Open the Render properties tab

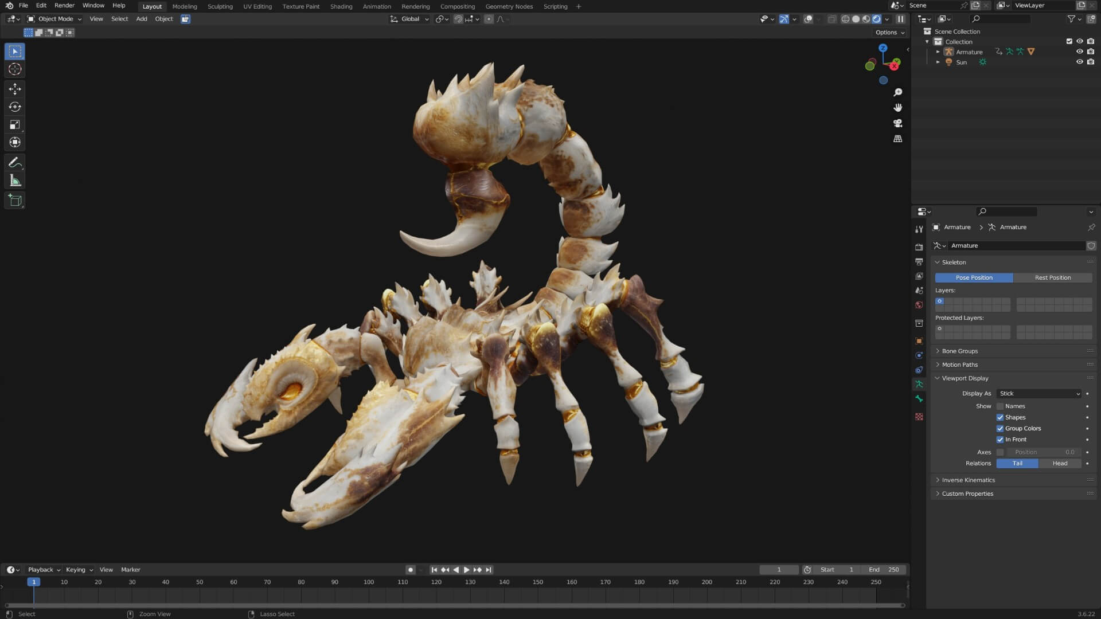coord(919,247)
